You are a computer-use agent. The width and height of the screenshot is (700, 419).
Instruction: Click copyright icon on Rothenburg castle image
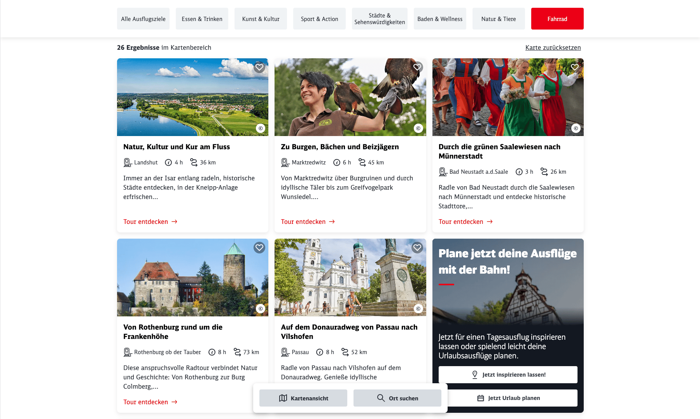click(261, 309)
